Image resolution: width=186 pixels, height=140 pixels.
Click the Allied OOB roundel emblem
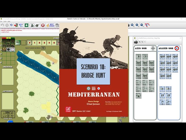pos(177,48)
